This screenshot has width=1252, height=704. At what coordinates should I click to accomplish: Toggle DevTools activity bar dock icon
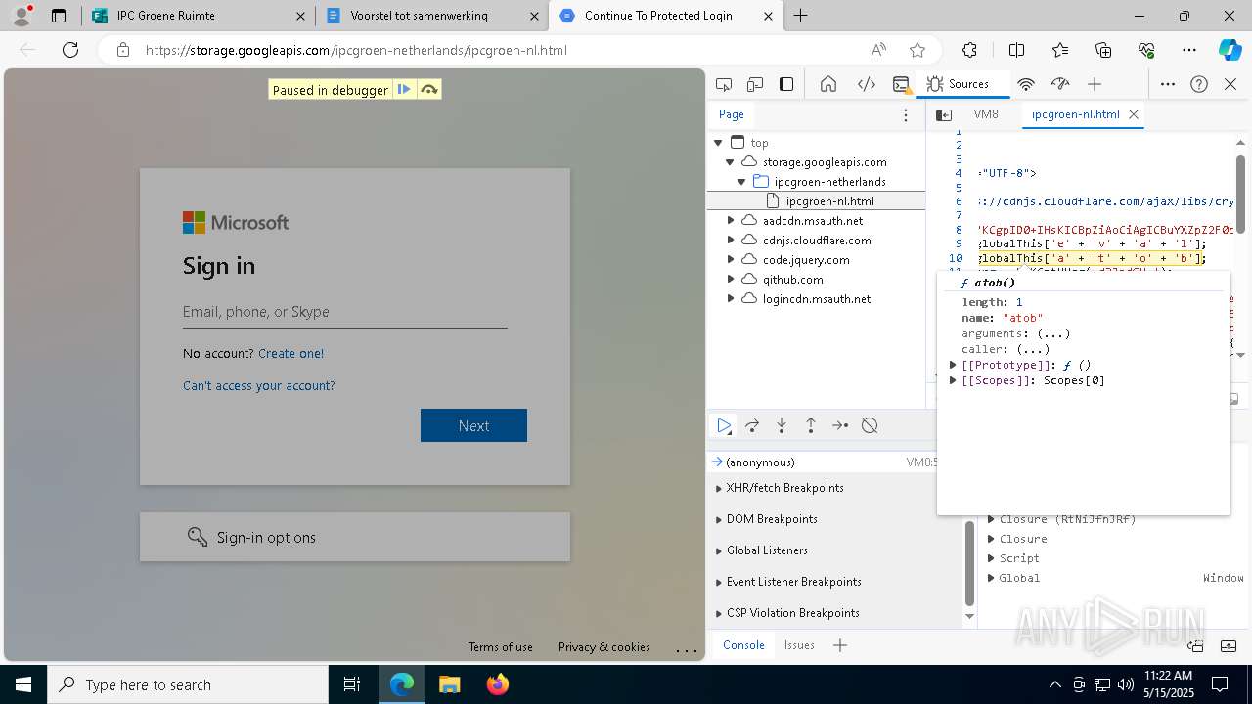click(x=786, y=84)
